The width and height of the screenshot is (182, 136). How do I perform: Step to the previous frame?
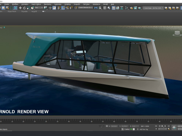coord(159,126)
